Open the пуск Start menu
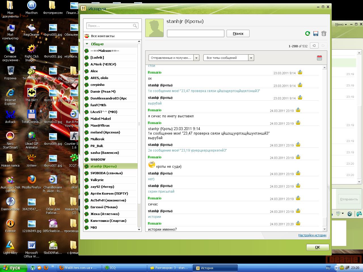This screenshot has width=363, height=272. tap(13, 268)
